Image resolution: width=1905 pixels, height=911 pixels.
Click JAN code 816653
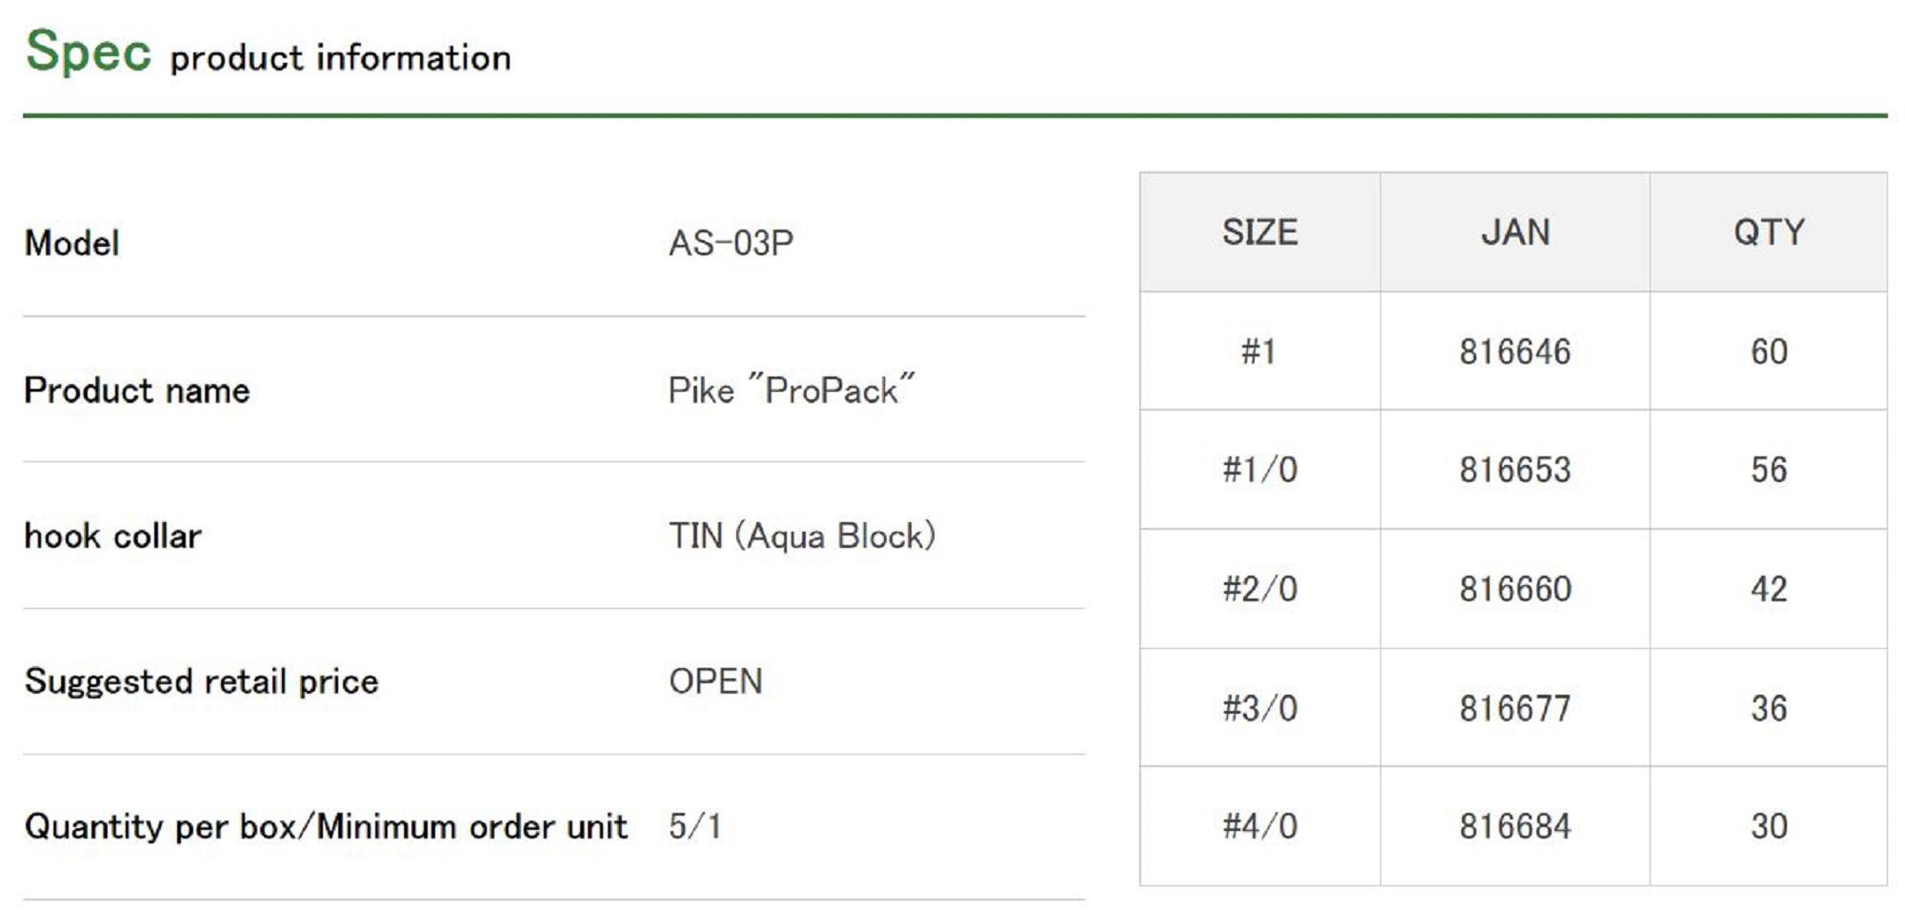pos(1514,471)
